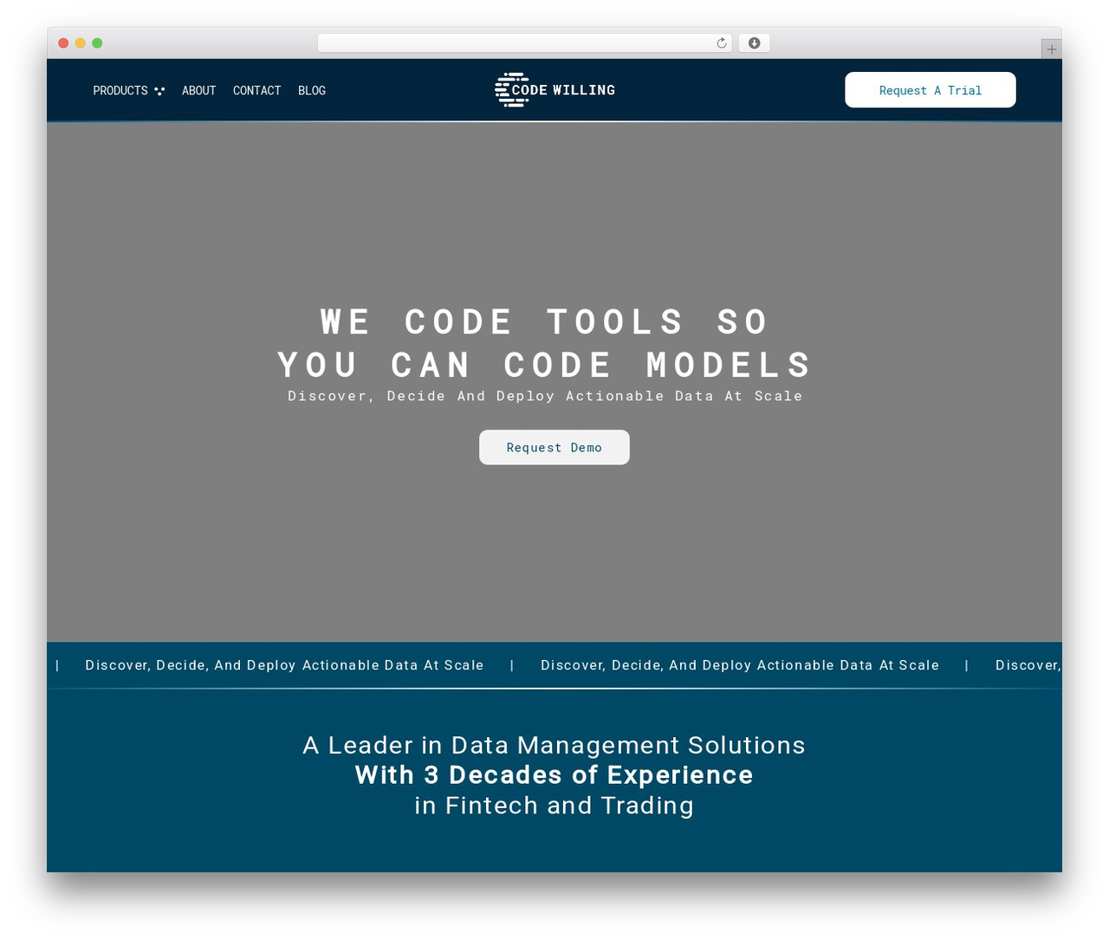Visit the BLOG link
The width and height of the screenshot is (1109, 939).
312,90
